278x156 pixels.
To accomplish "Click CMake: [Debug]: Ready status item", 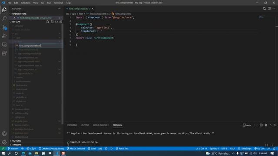I will pyautogui.click(x=51, y=149).
